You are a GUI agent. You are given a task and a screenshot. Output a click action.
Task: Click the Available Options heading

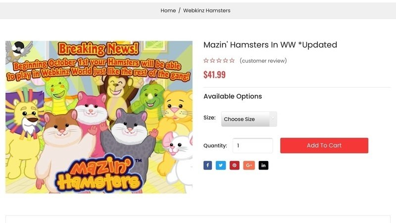coord(233,97)
